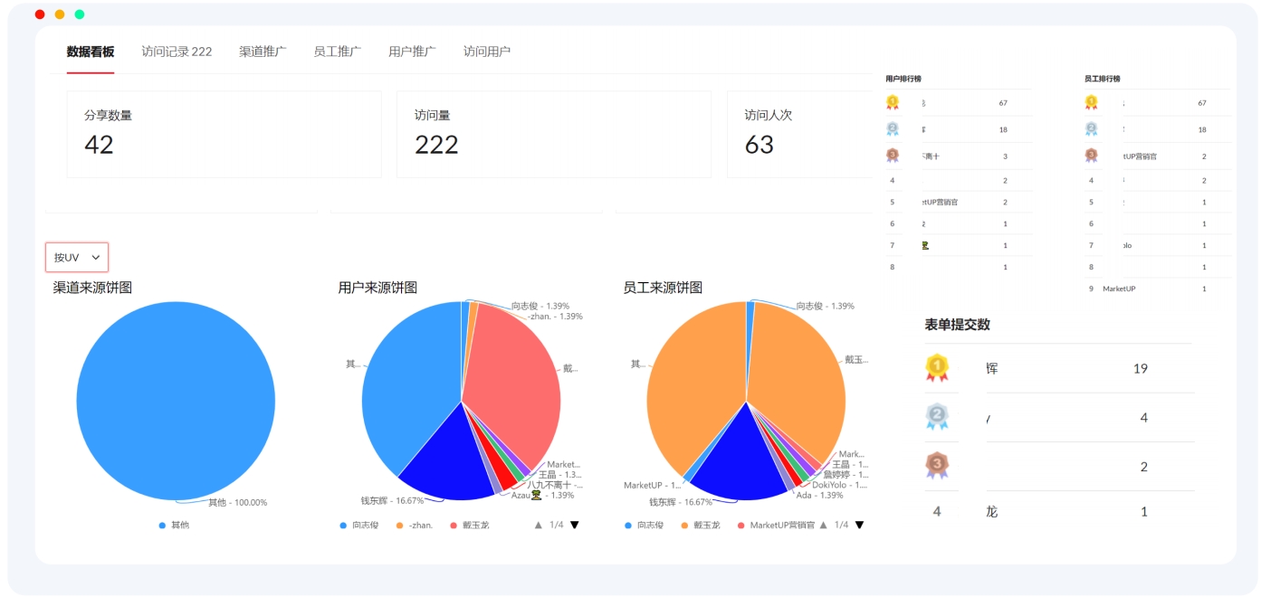Open the 按UV dropdown selector

coord(77,257)
